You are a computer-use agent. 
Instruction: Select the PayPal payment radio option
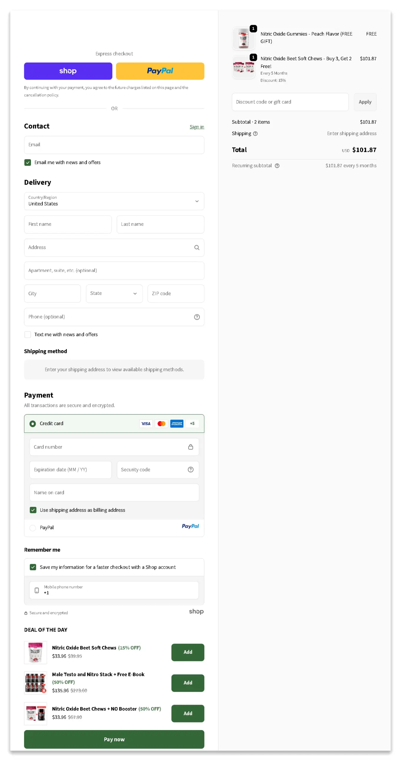coord(33,527)
